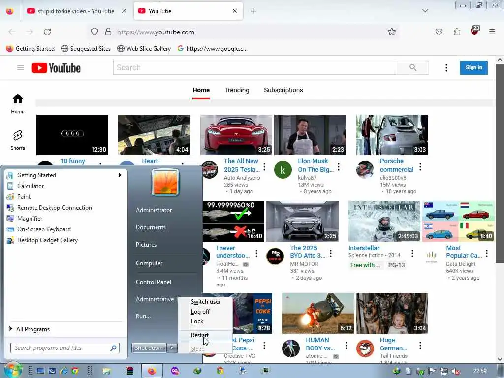Open more options for Tesla video
The height and width of the screenshot is (378, 504).
click(x=264, y=167)
